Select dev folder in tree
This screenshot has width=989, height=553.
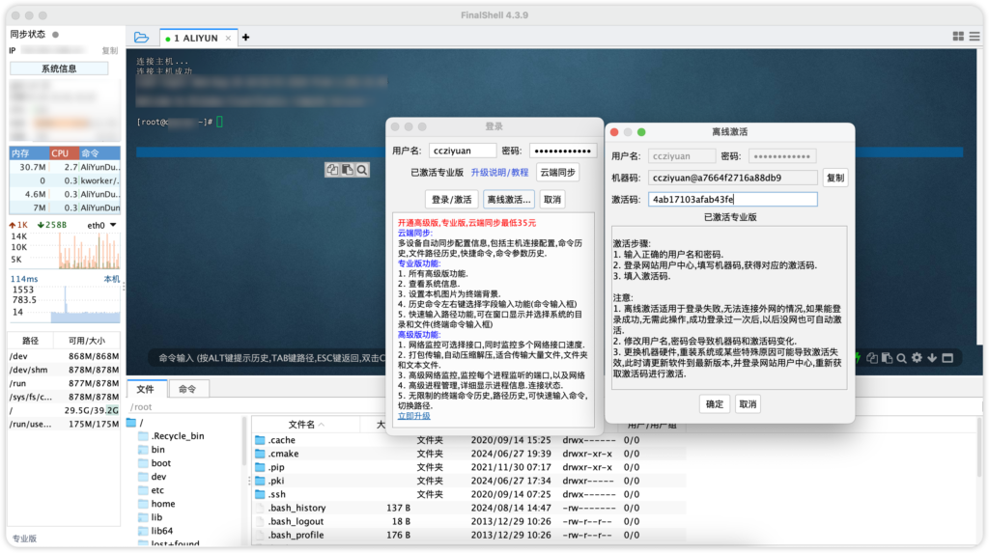(152, 477)
